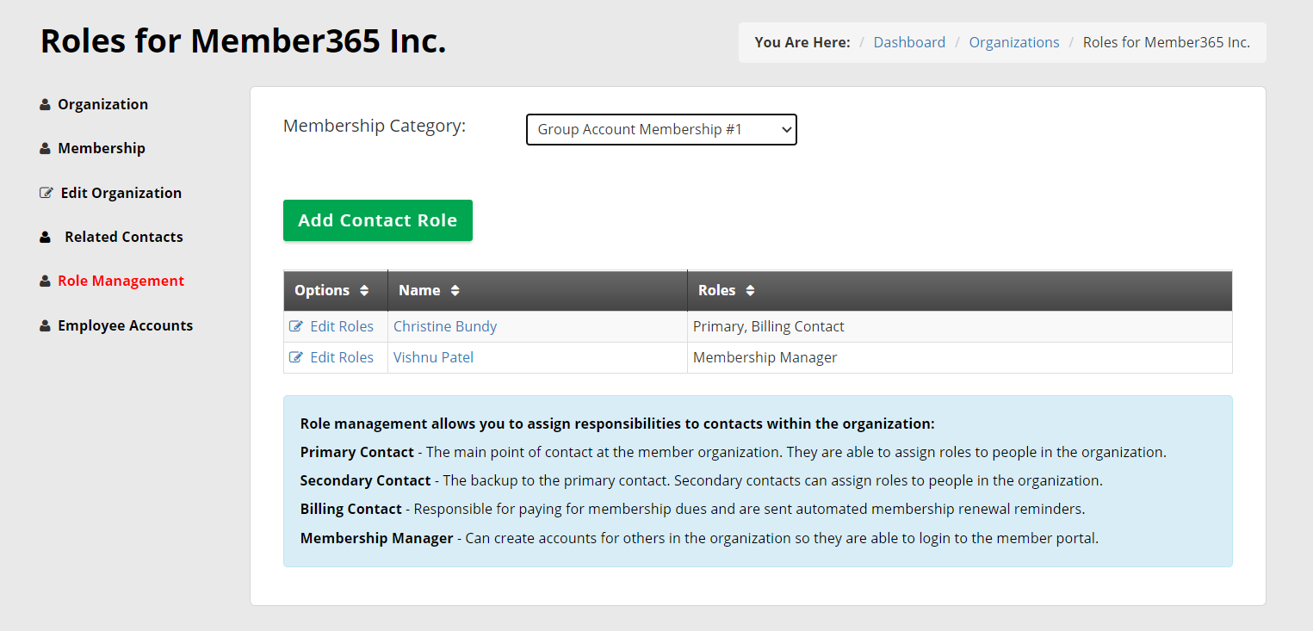Sort the table by Options column
This screenshot has height=631, width=1313.
pyautogui.click(x=364, y=291)
